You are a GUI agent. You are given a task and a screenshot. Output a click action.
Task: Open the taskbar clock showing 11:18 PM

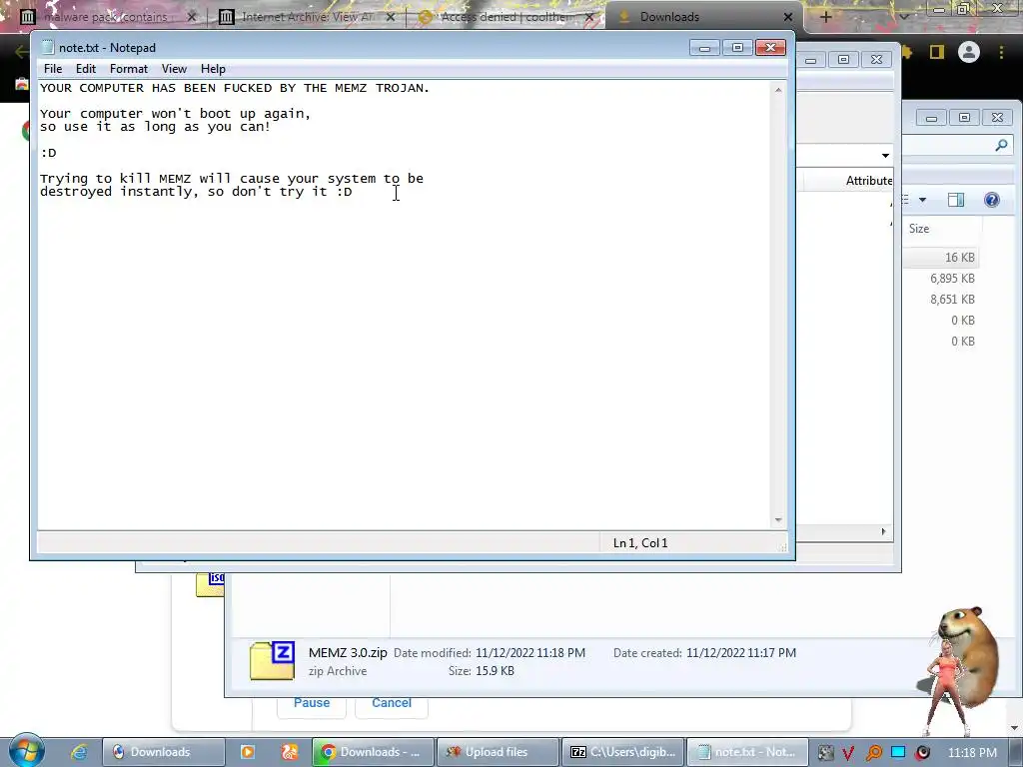point(972,752)
